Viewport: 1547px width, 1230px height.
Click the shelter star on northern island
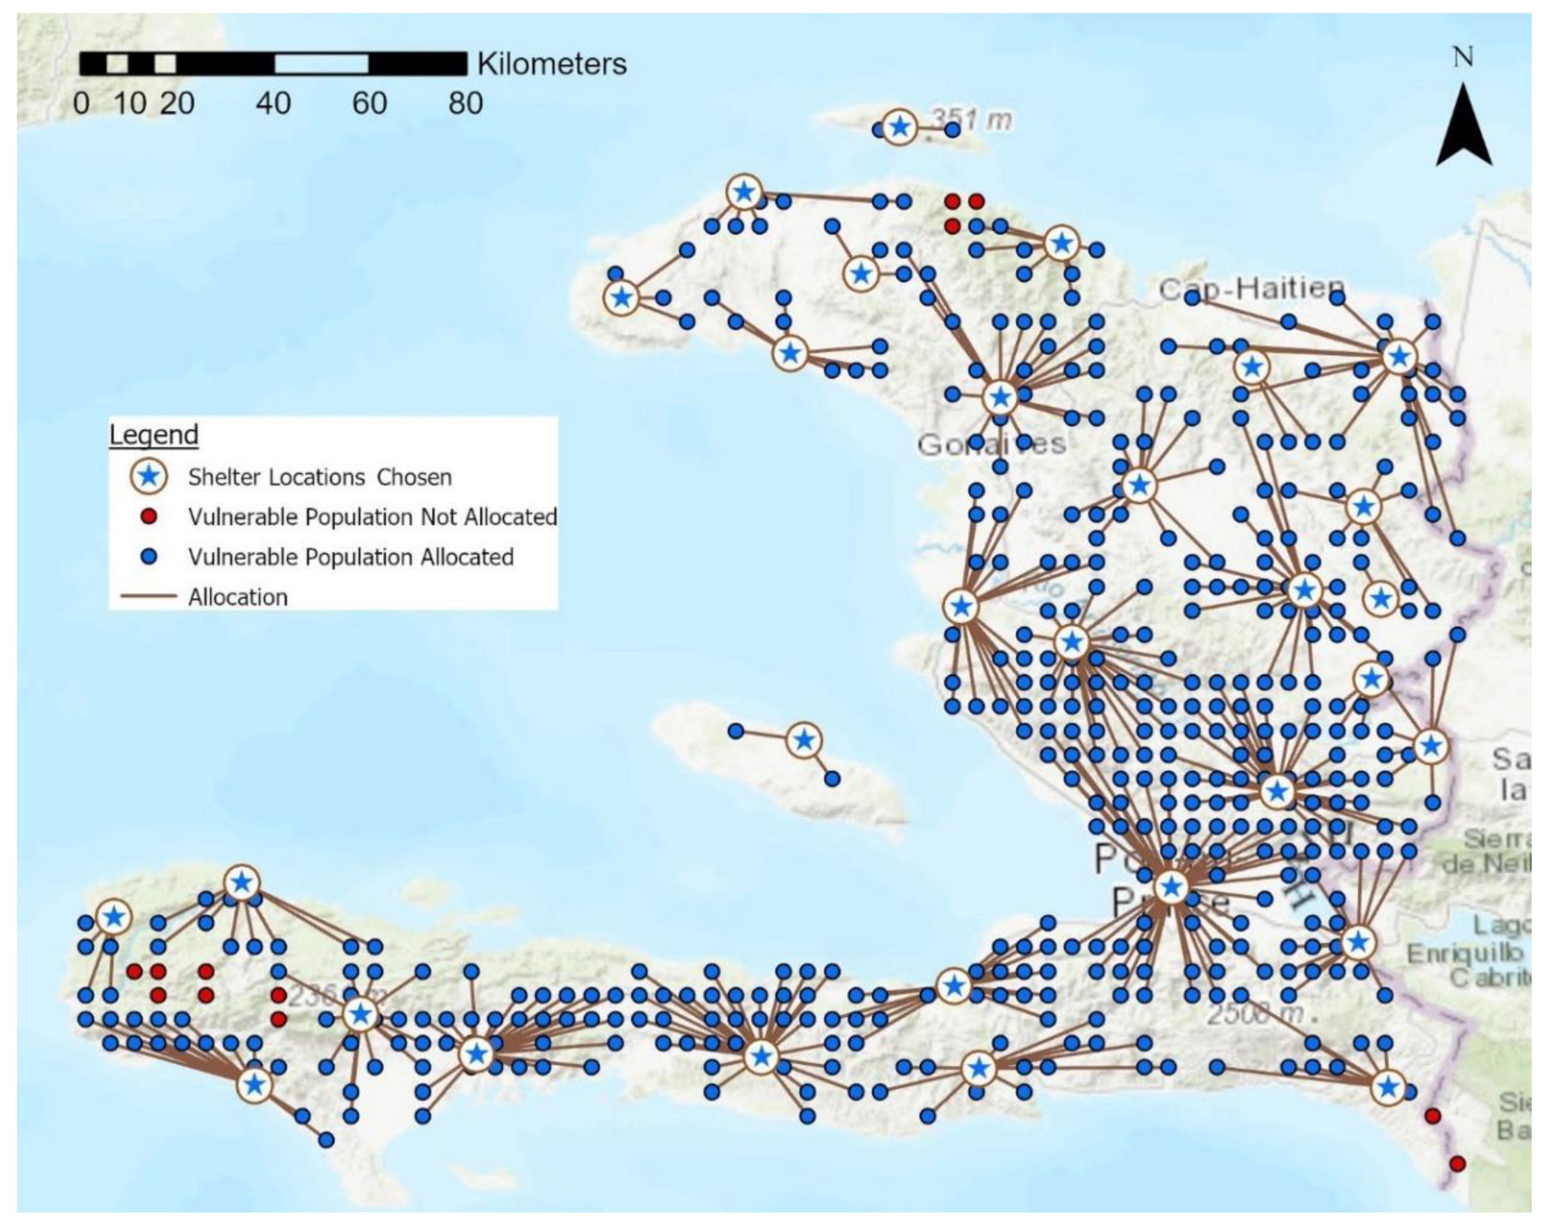900,128
